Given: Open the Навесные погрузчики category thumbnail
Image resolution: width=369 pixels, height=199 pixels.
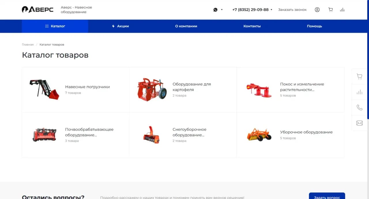Looking at the screenshot, I should click(x=44, y=90).
